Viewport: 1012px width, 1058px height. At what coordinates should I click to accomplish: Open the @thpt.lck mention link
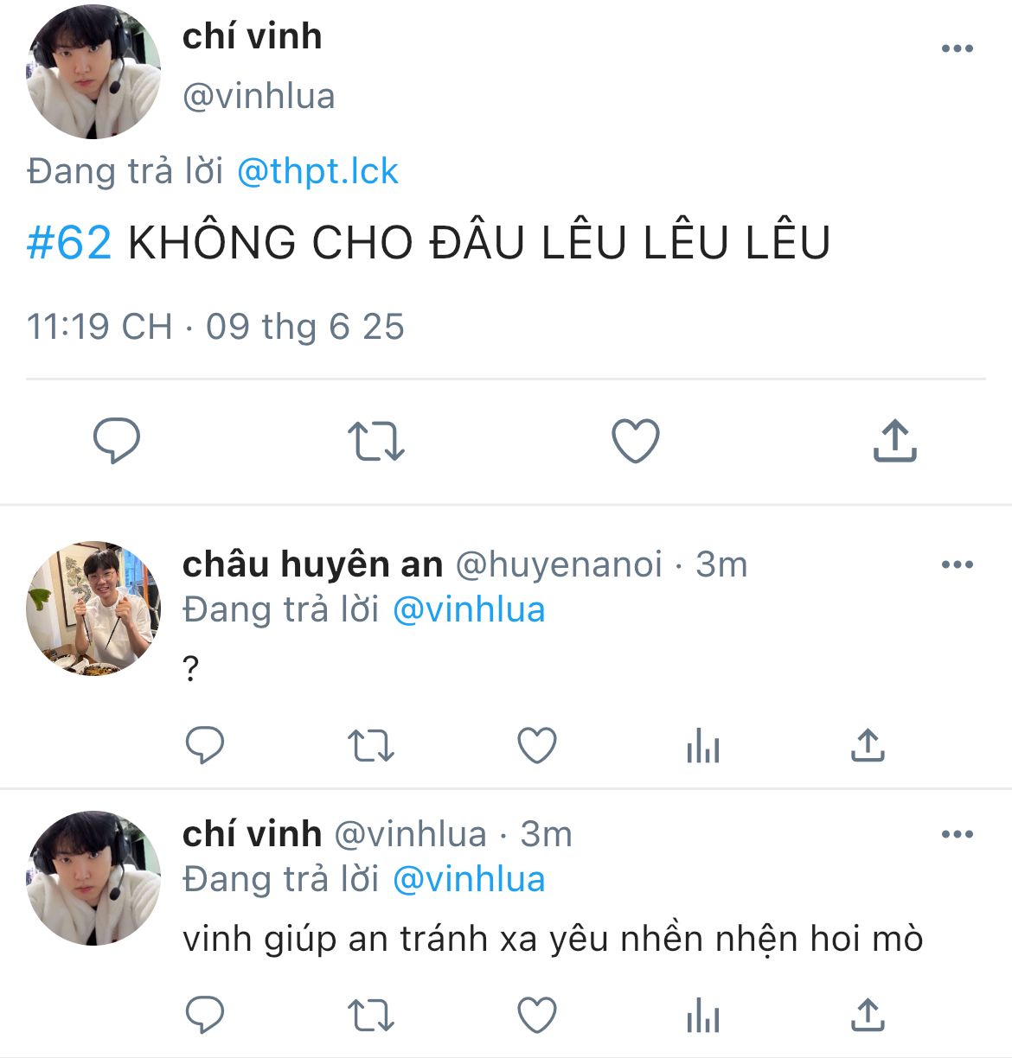[x=317, y=171]
